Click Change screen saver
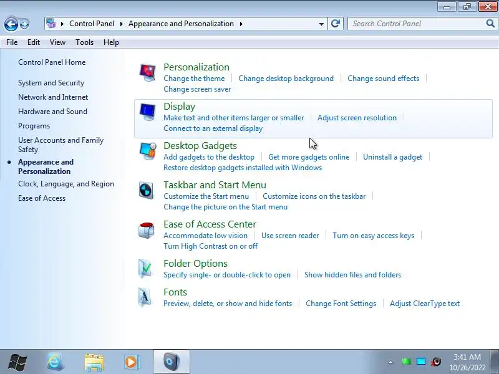Screen dimensions: 499x374 (197, 89)
